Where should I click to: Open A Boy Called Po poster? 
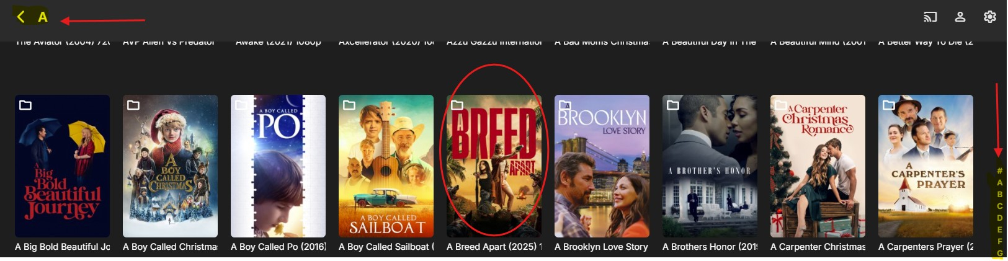(x=278, y=166)
